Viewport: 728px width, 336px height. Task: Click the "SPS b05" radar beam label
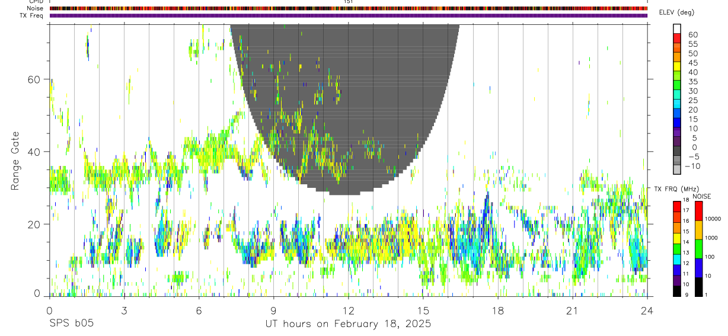(x=71, y=324)
